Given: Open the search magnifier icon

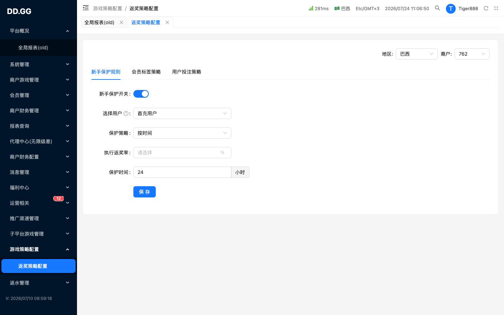Looking at the screenshot, I should click(x=437, y=8).
